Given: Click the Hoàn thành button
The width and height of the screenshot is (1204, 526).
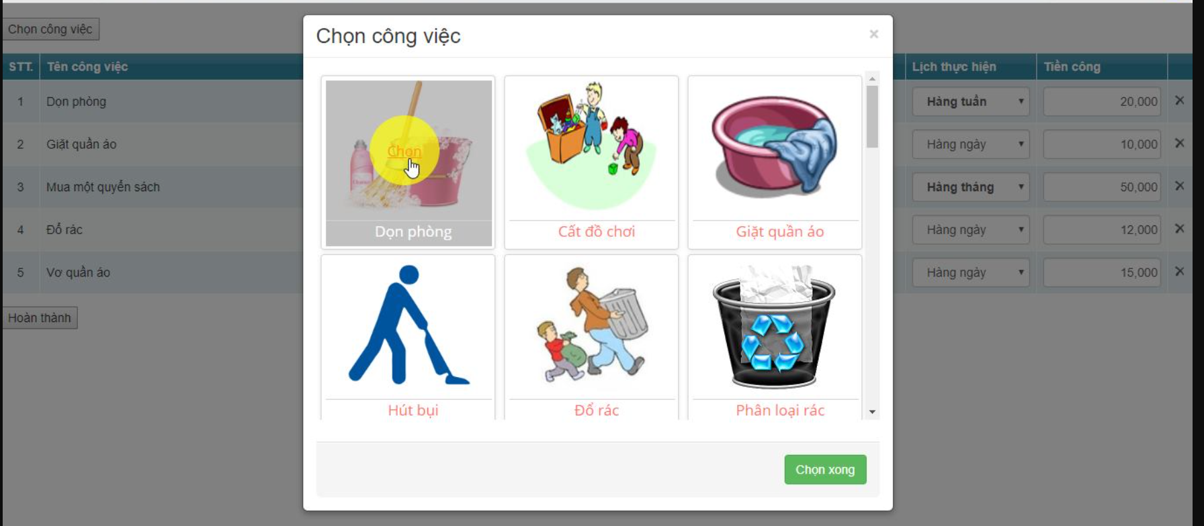Looking at the screenshot, I should pos(40,318).
